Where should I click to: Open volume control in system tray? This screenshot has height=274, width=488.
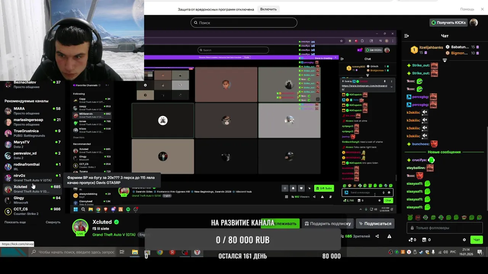445,252
